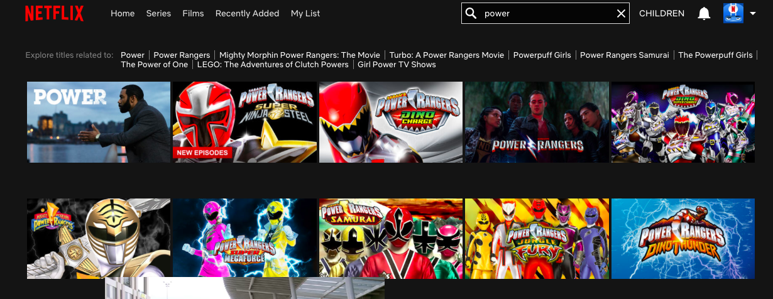The height and width of the screenshot is (299, 773).
Task: Open "The Powerpuff Girls" related link
Action: click(x=716, y=55)
